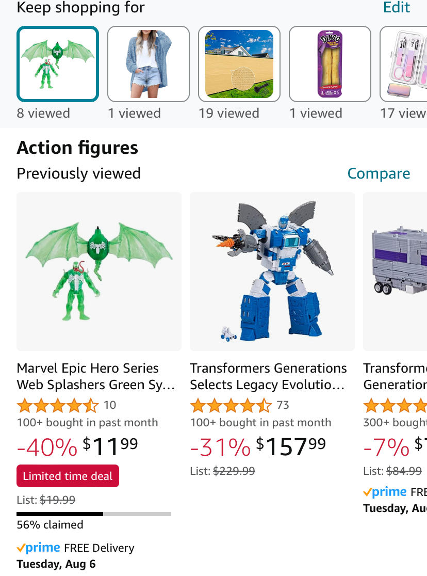
Task: Open the cardigan outfit thumbnail
Action: coord(149,64)
